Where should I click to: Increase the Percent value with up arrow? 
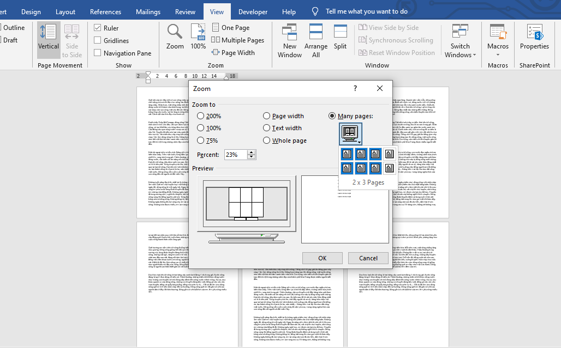pyautogui.click(x=251, y=152)
